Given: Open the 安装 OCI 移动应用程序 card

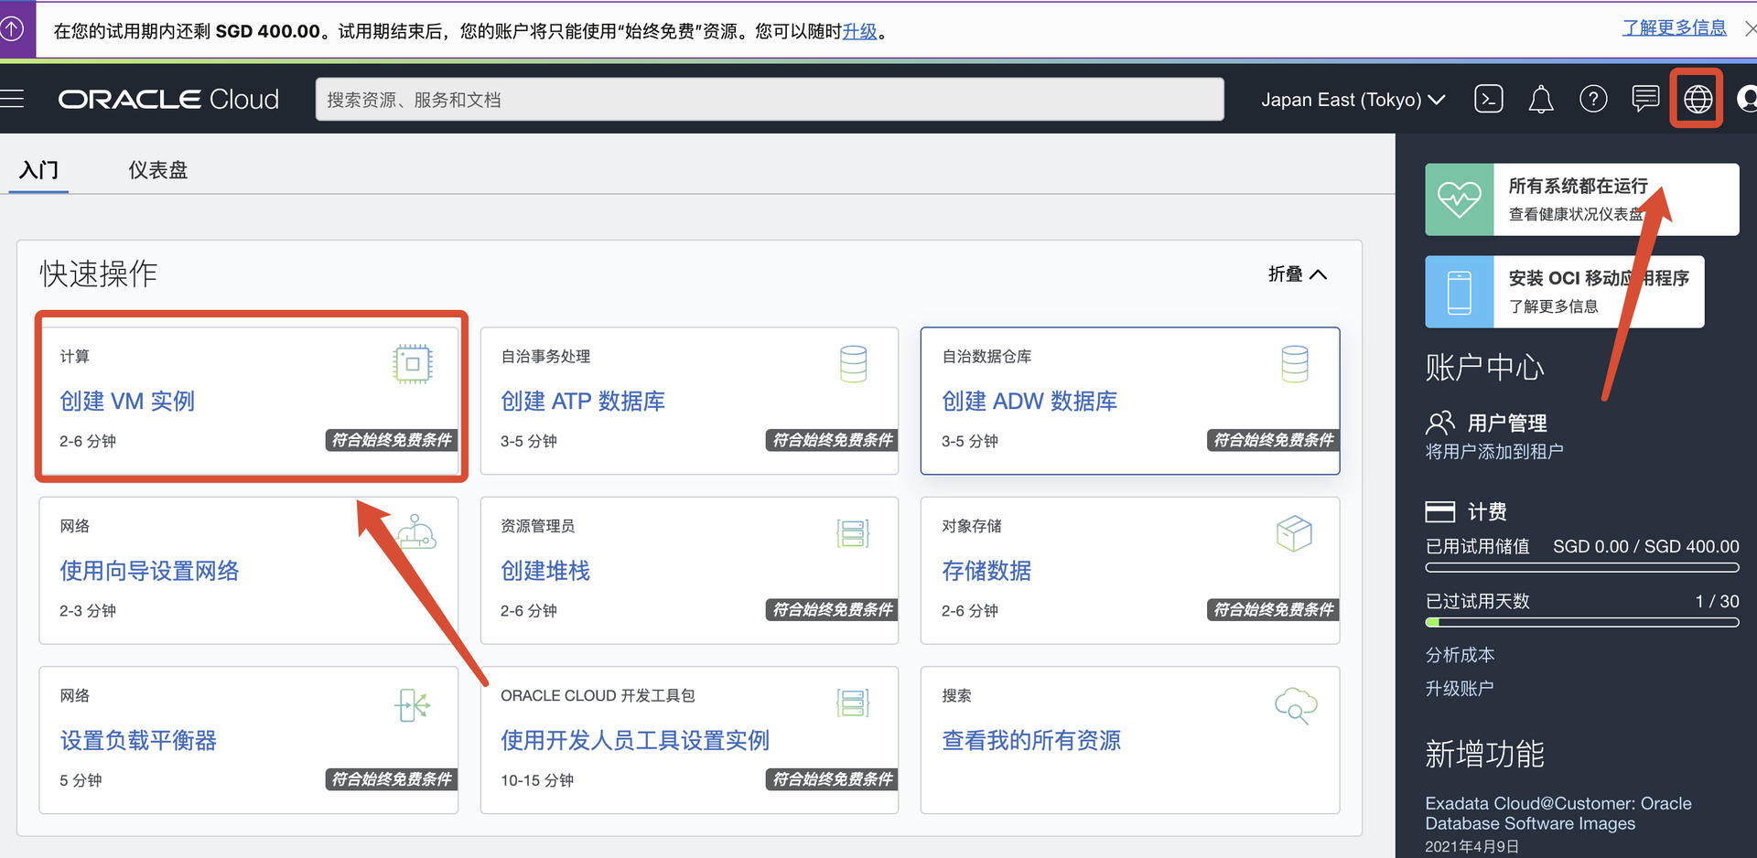Looking at the screenshot, I should pos(1565,292).
